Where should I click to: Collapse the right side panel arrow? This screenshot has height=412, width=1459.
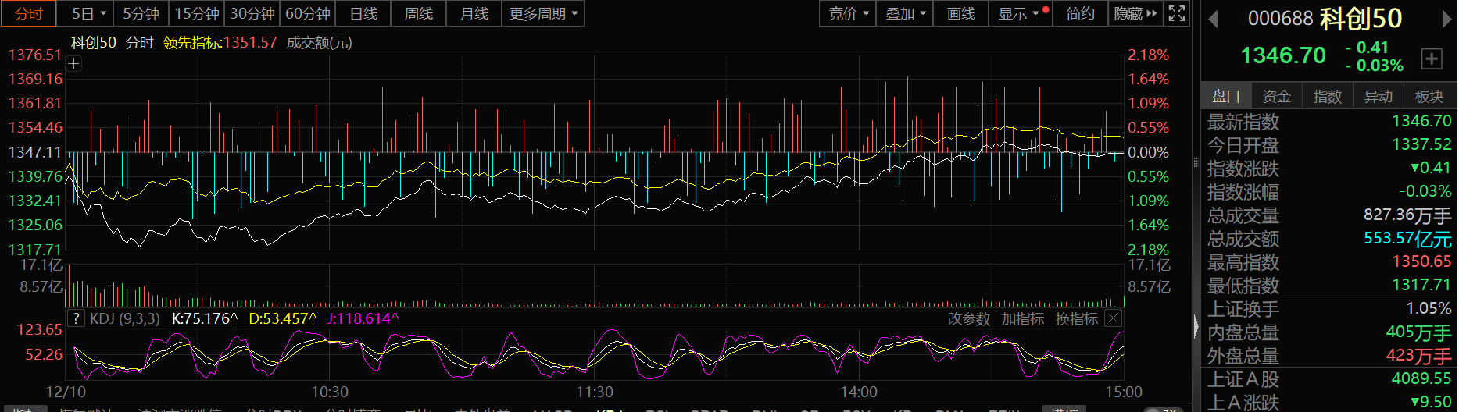1196,326
